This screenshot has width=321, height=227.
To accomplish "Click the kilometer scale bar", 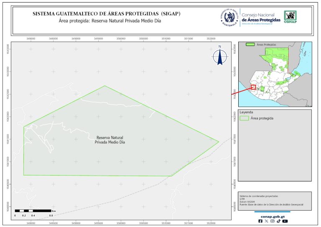I will click(x=33, y=211).
